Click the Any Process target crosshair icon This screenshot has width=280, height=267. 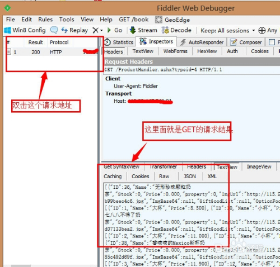pos(262,30)
